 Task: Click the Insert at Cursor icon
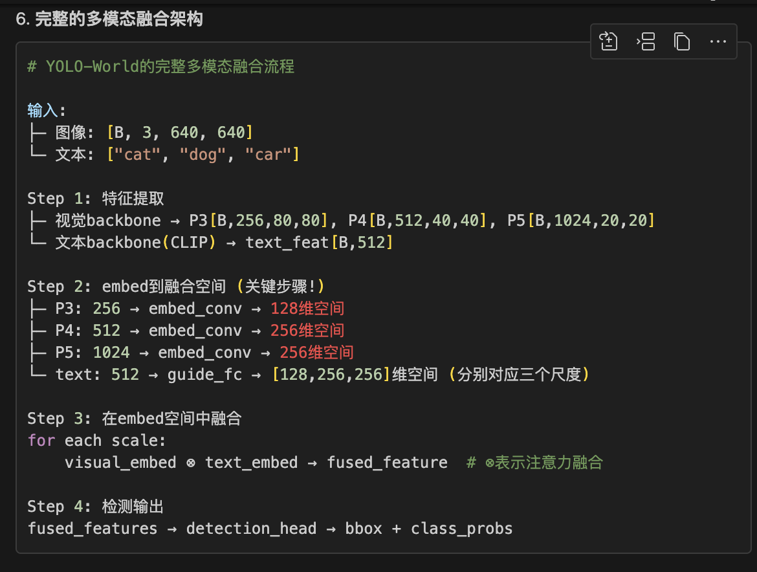[x=646, y=41]
